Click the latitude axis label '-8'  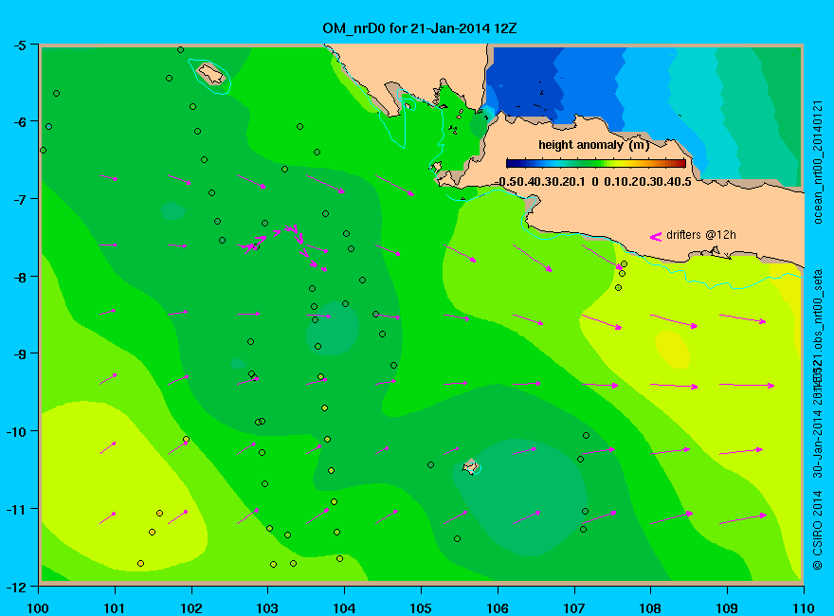click(x=19, y=277)
